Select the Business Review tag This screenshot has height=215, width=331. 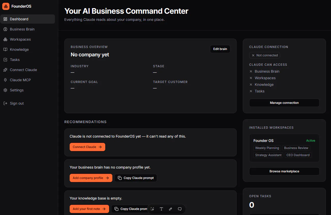[x=296, y=148]
